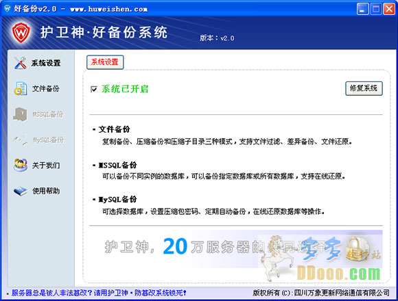Image resolution: width=398 pixels, height=301 pixels.
Task: Click the 系统已开启 green label
Action: tap(125, 89)
